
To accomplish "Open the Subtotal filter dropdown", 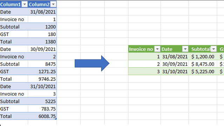I will click(213, 49).
